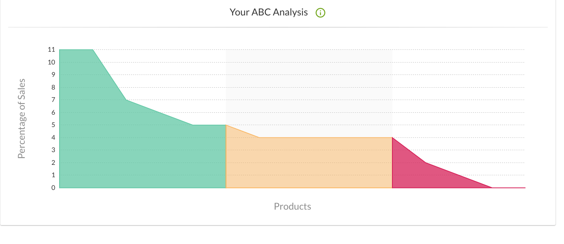Viewport: 564px width, 244px height.
Task: Click the info icon beside Your ABC Analysis
Action: click(320, 13)
